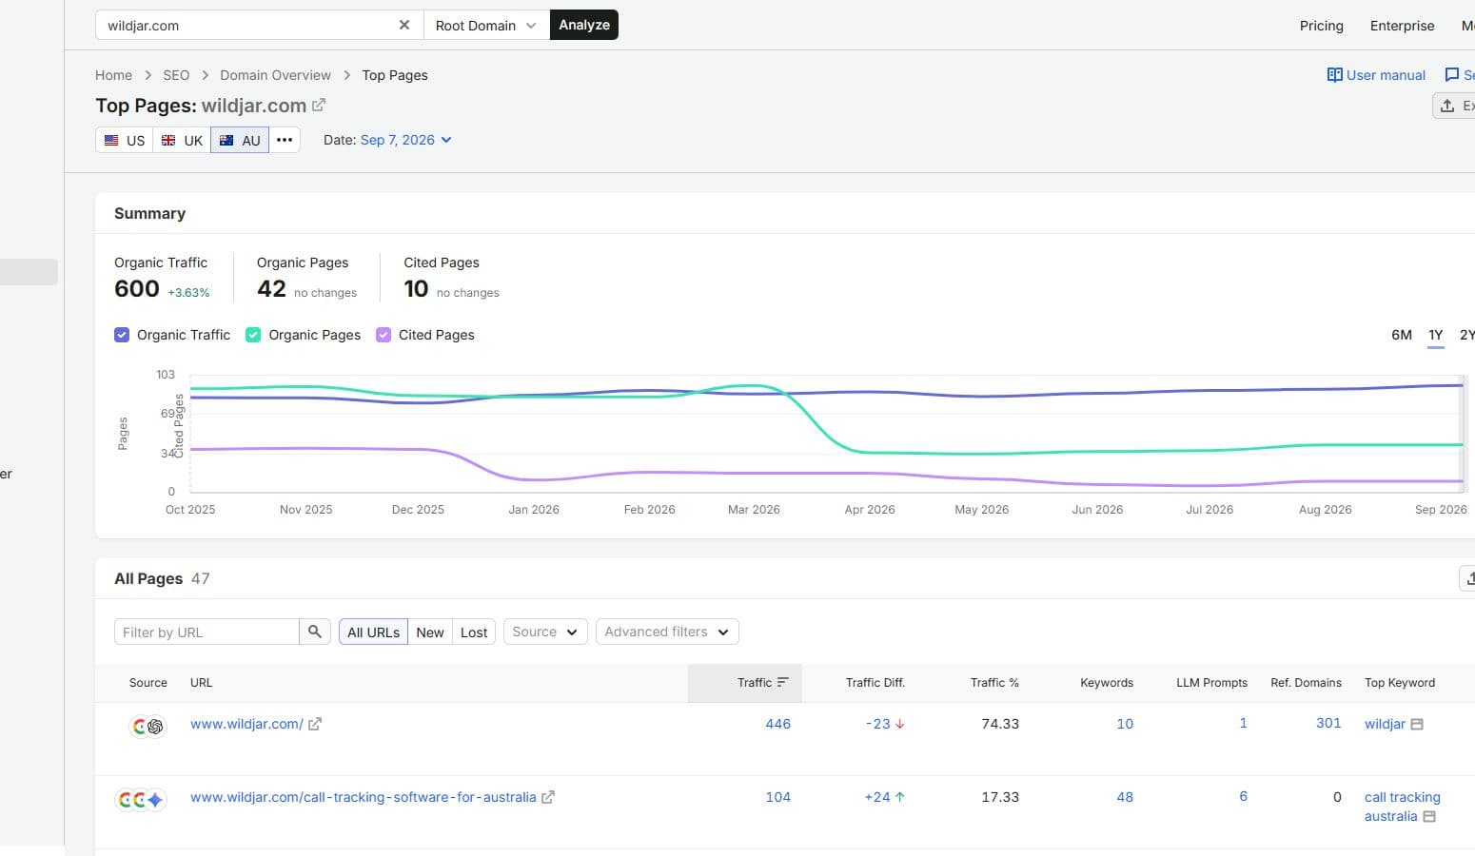Open the Source filter dropdown
Screen dimensions: 1475x856
click(545, 632)
